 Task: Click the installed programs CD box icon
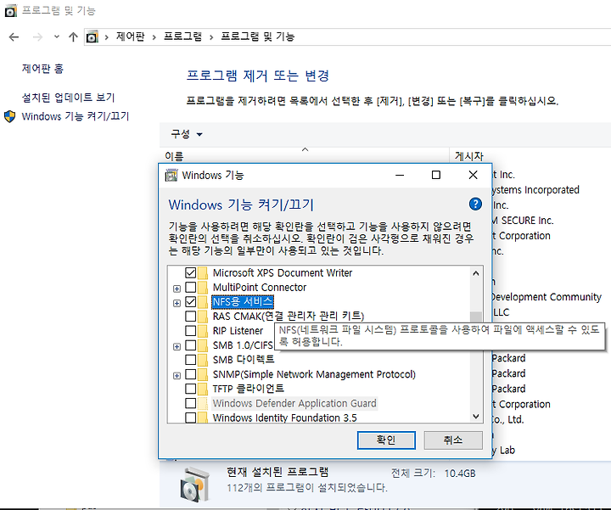[195, 485]
